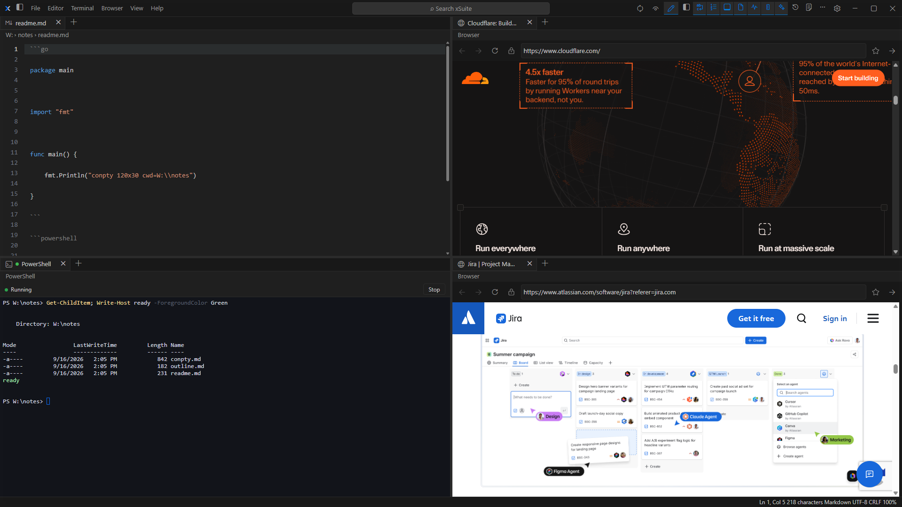902x507 pixels.
Task: Reload the Cloudflare page
Action: click(495, 51)
